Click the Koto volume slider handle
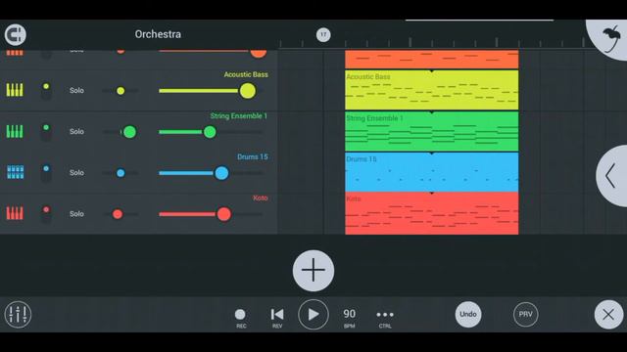Viewport: 627px width, 352px height. (x=224, y=214)
